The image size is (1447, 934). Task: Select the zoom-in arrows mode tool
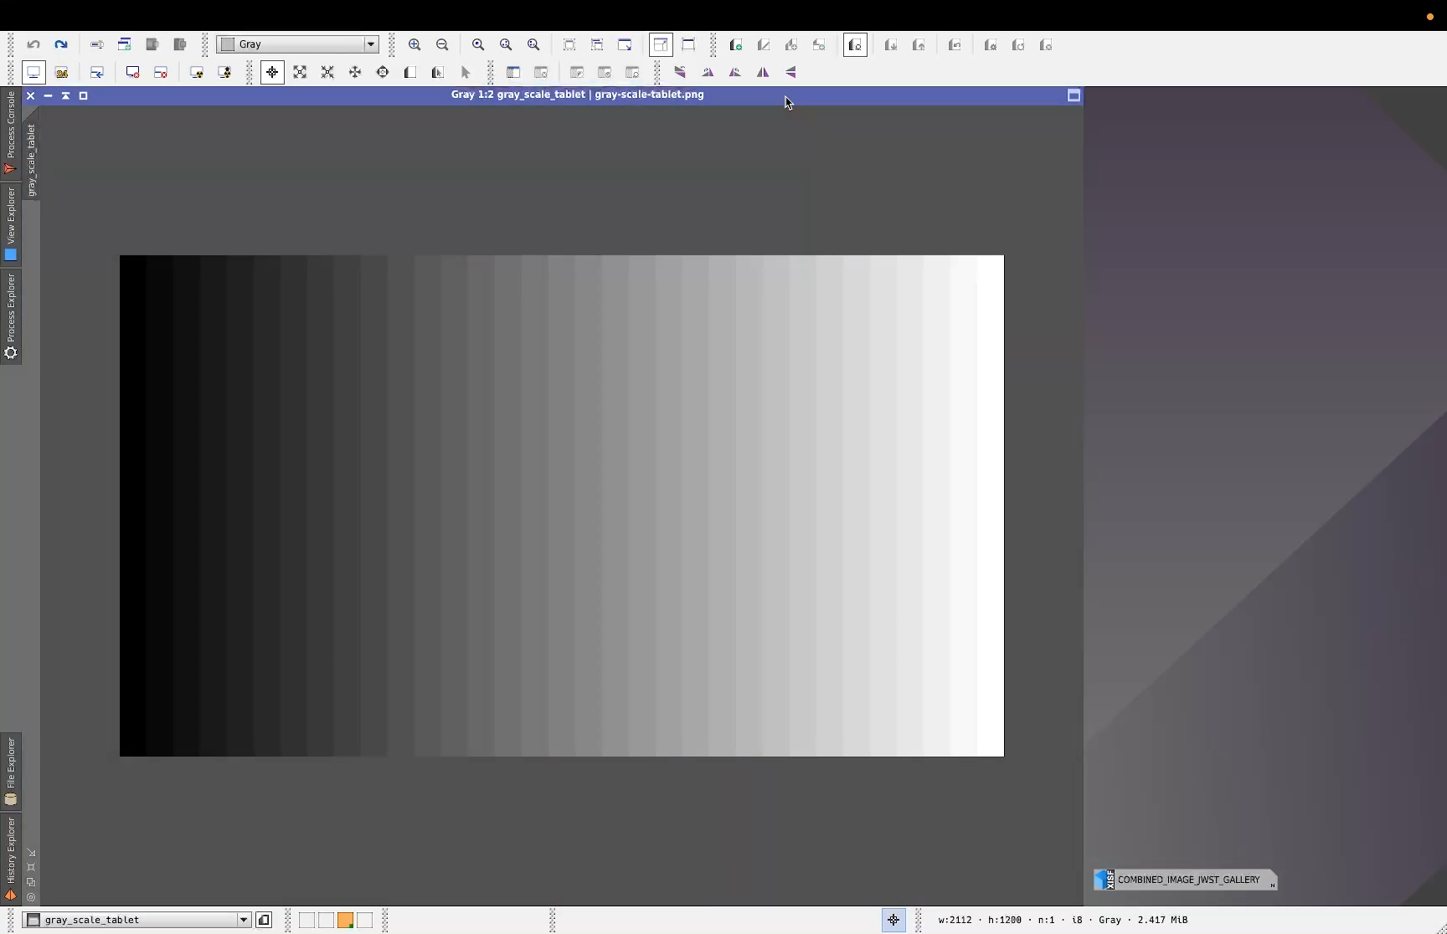[x=300, y=72]
